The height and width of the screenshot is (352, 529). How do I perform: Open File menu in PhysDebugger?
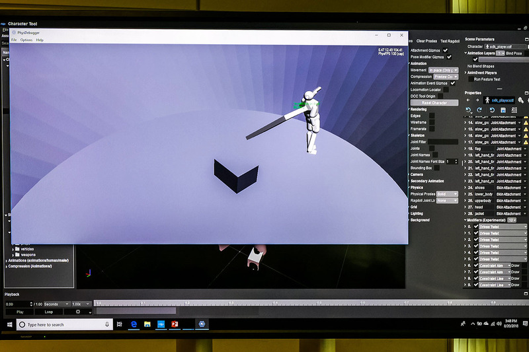pos(14,40)
